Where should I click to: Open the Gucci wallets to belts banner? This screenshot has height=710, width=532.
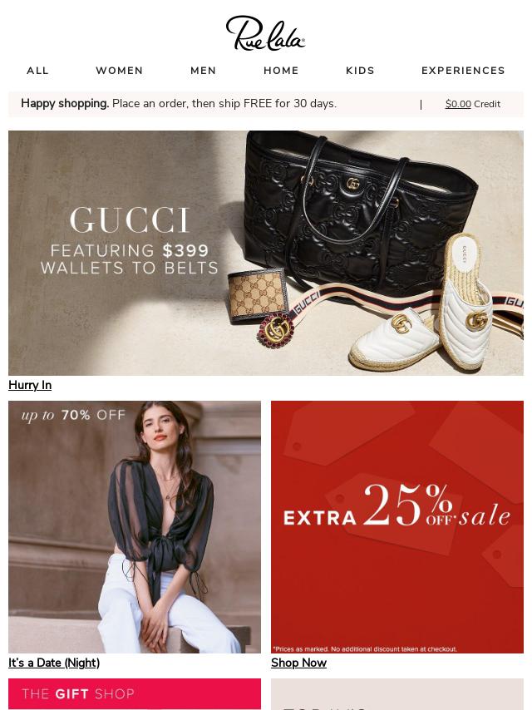click(x=266, y=253)
